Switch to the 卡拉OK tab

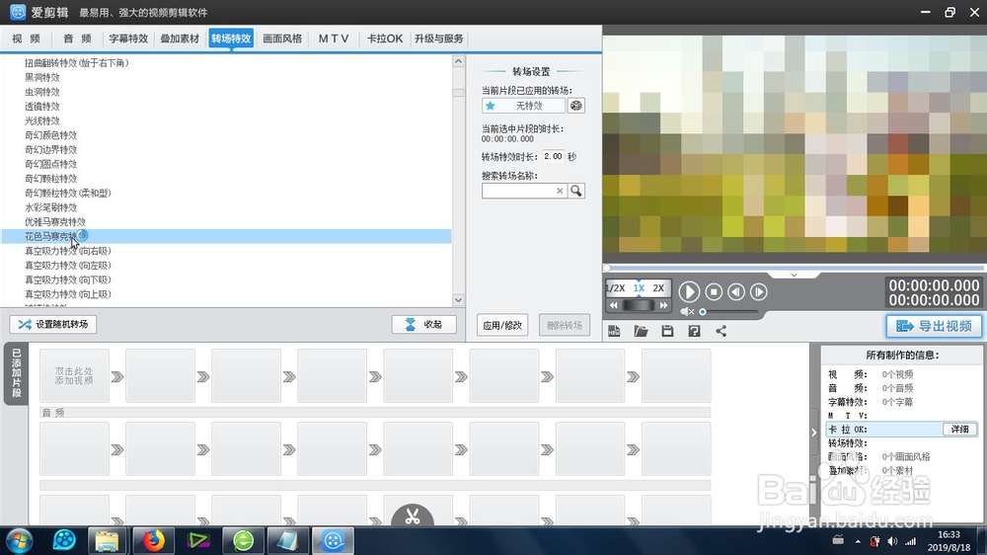coord(385,39)
